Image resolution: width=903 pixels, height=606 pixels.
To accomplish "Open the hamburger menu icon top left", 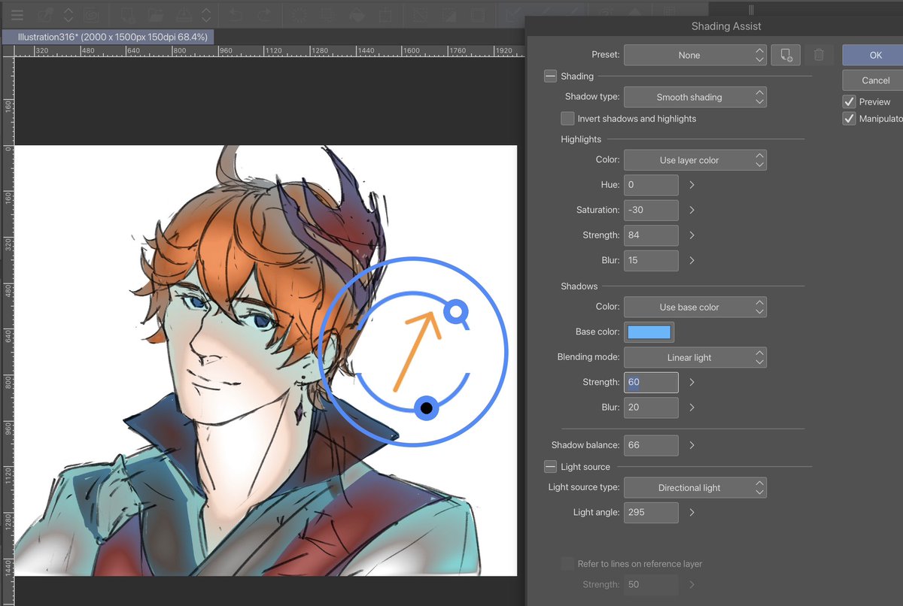I will click(x=17, y=14).
